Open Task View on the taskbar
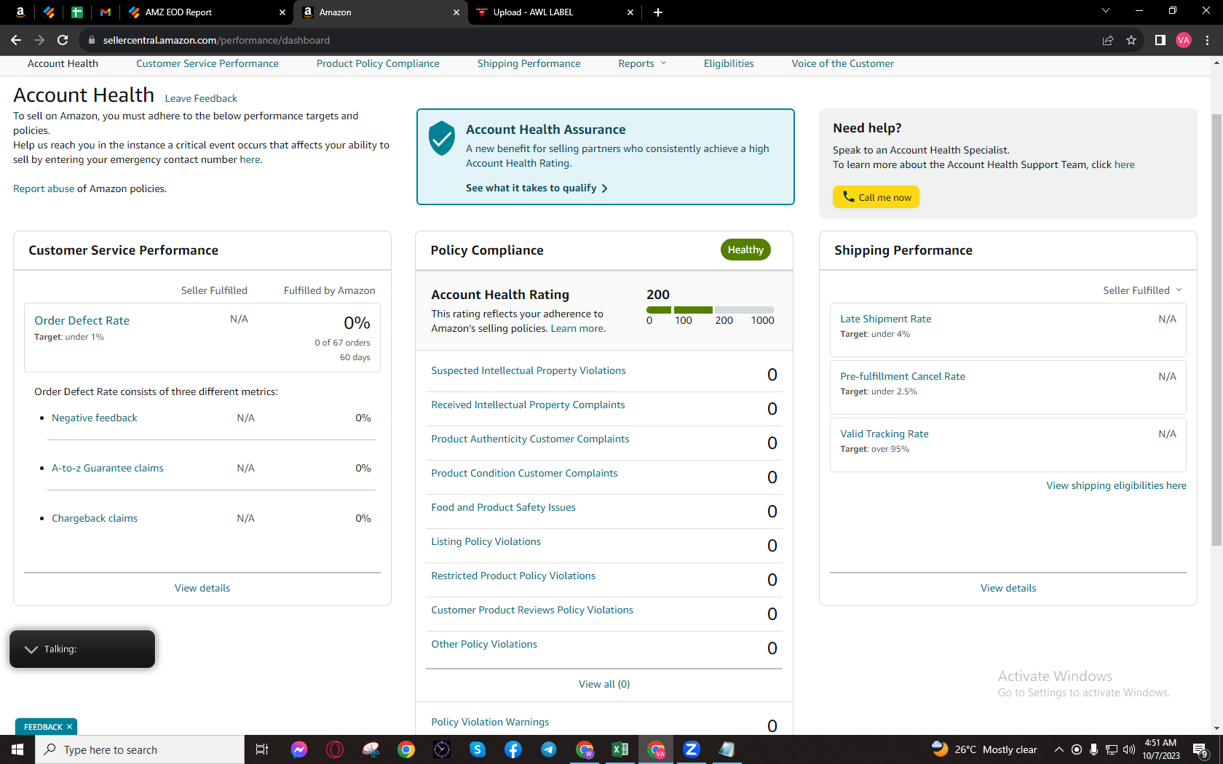 click(262, 749)
